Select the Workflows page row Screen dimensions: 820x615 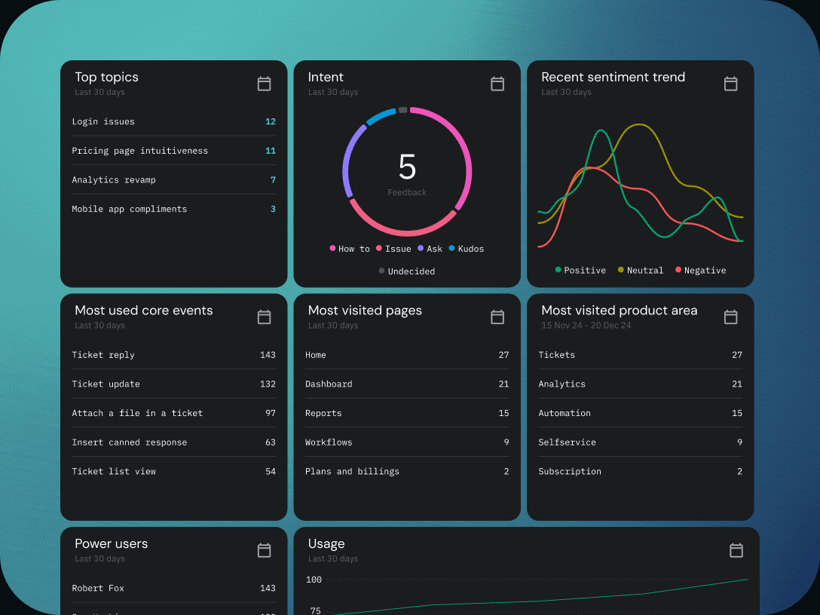pos(407,442)
